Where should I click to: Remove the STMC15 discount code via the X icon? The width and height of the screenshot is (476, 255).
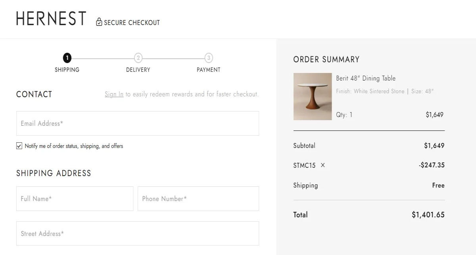(x=322, y=165)
